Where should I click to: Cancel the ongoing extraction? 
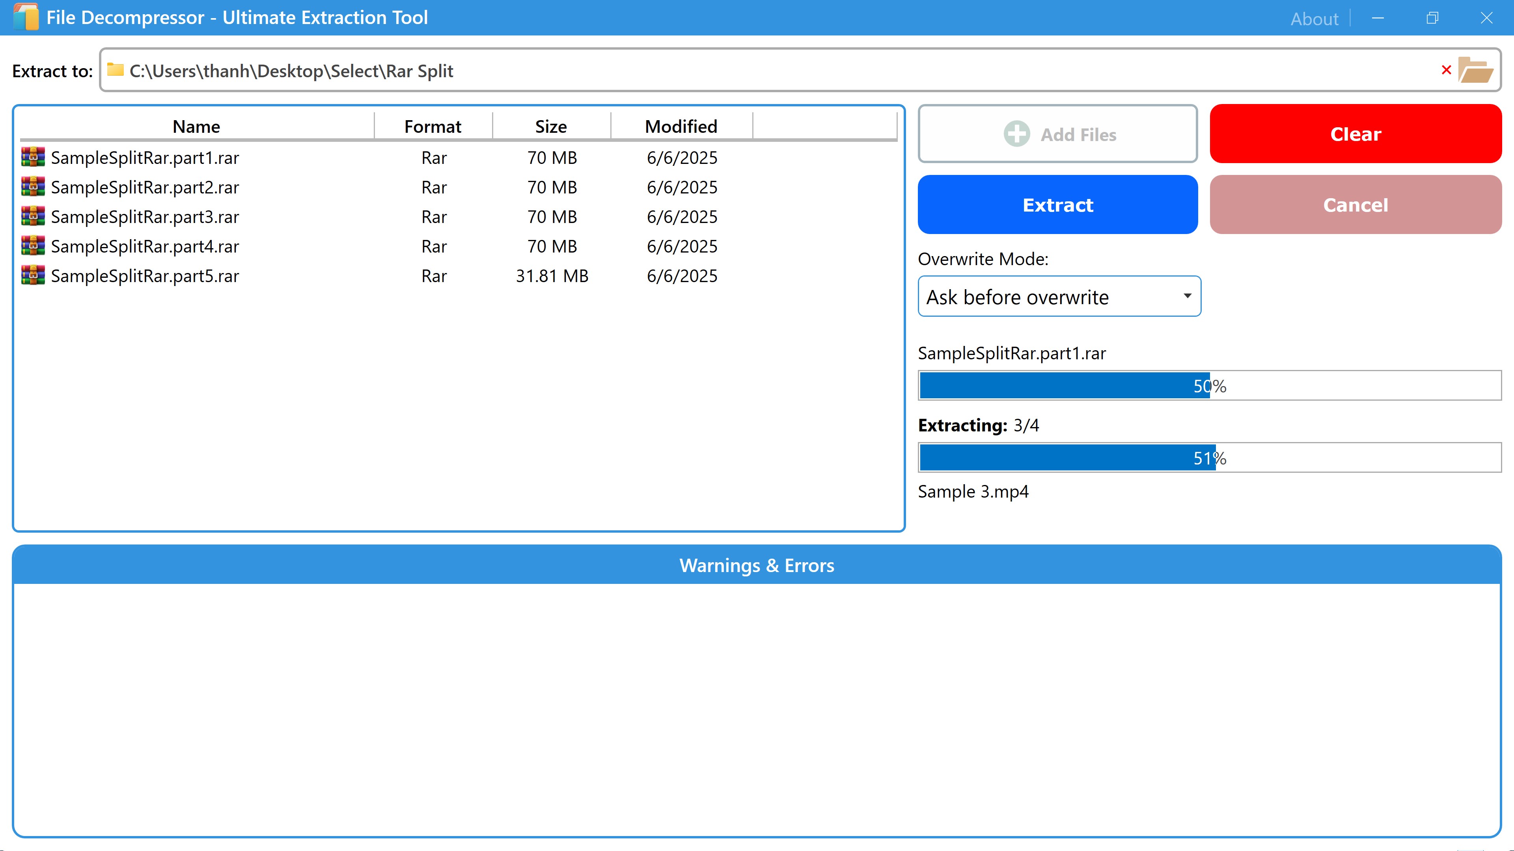[1356, 205]
